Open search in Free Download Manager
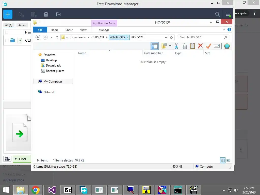260x195 pixels. pyautogui.click(x=217, y=14)
